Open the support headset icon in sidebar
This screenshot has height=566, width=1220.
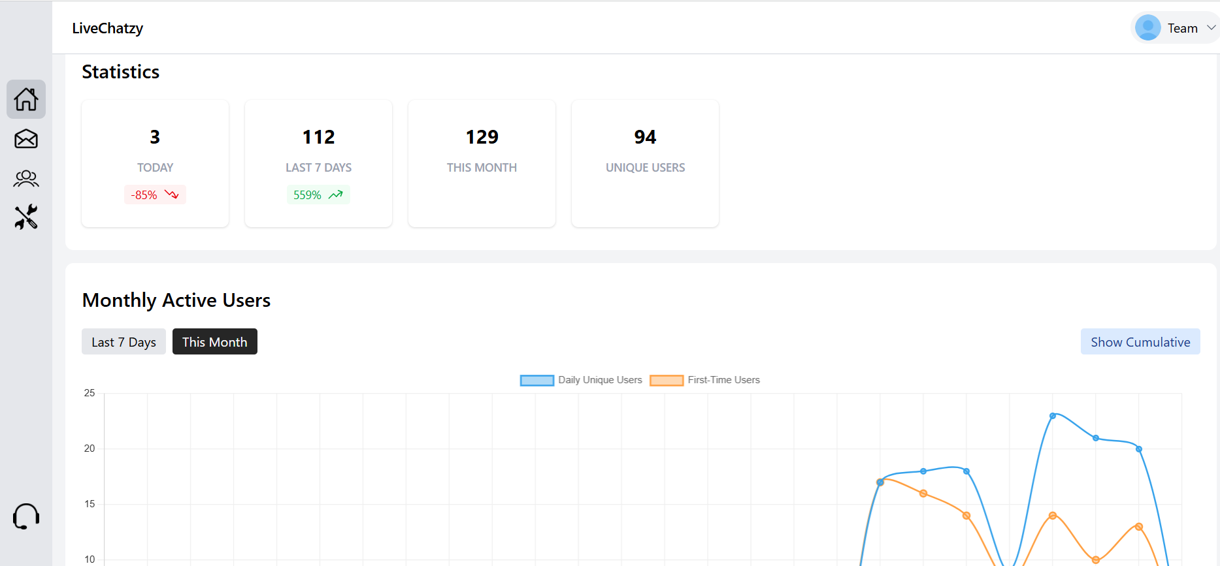26,516
